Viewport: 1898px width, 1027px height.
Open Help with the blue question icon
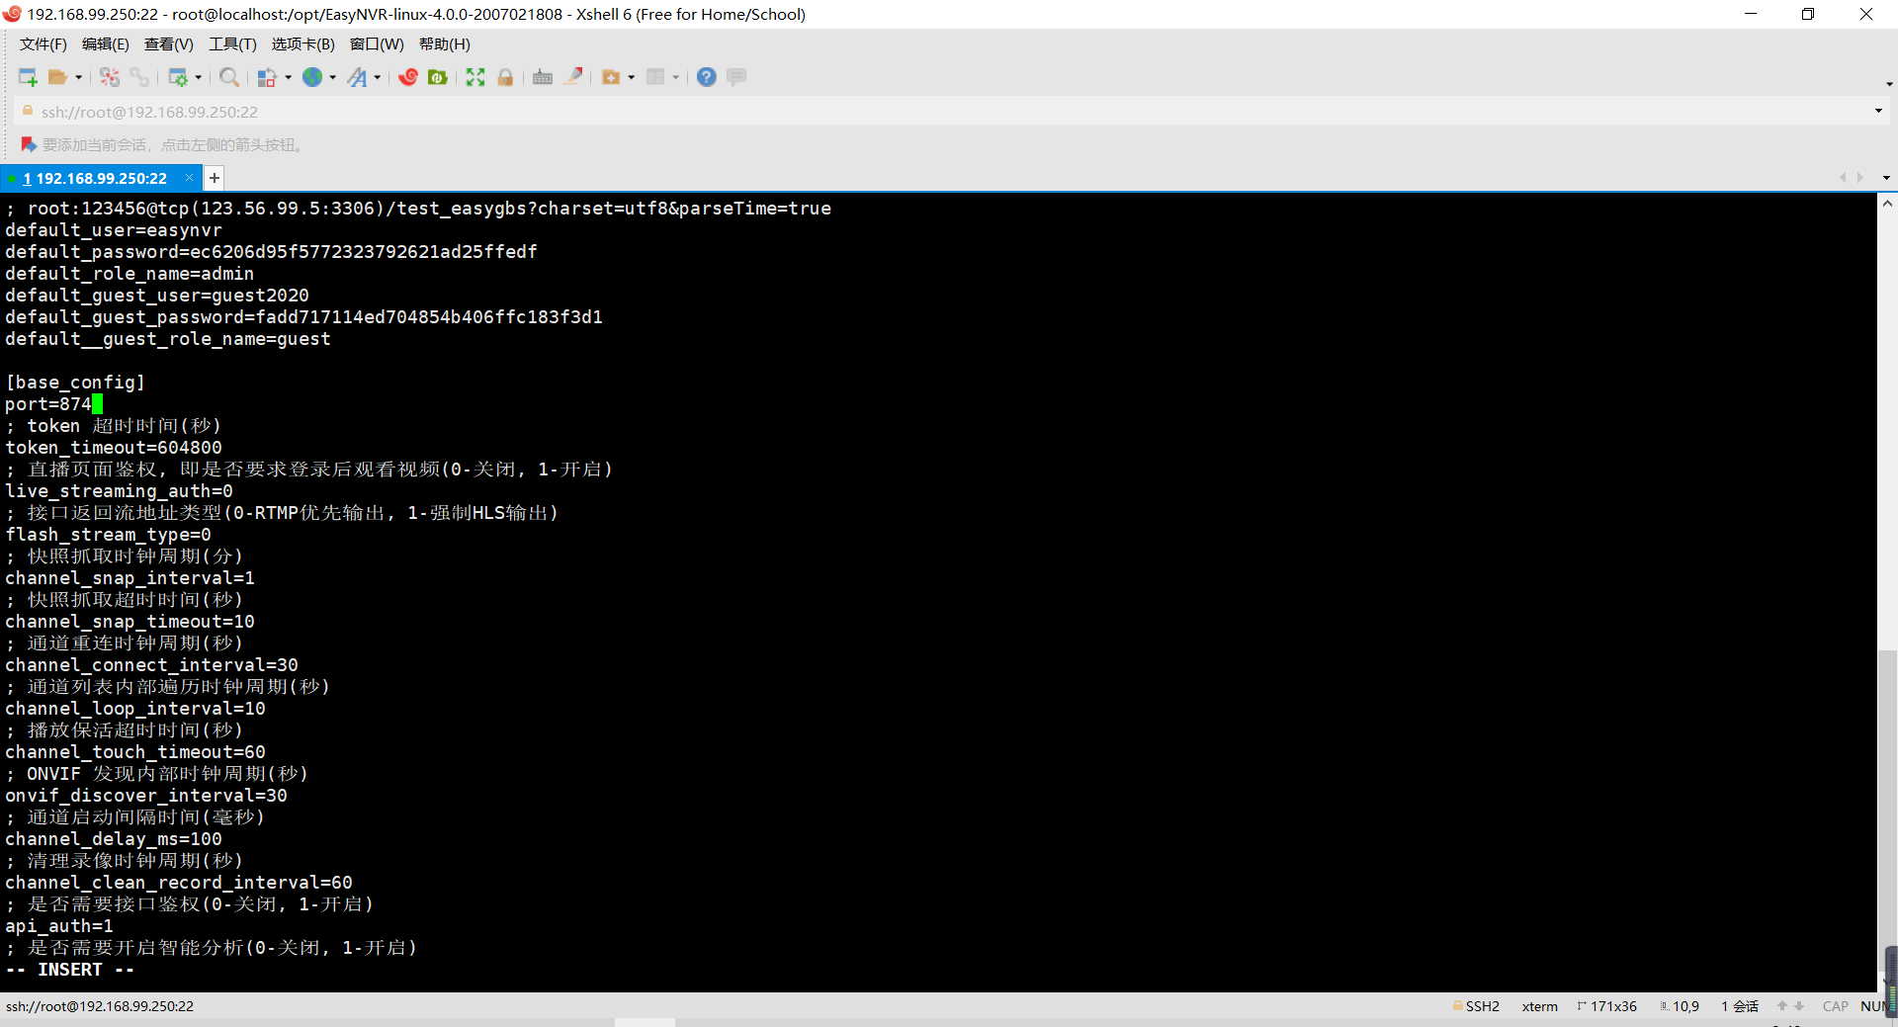707,77
